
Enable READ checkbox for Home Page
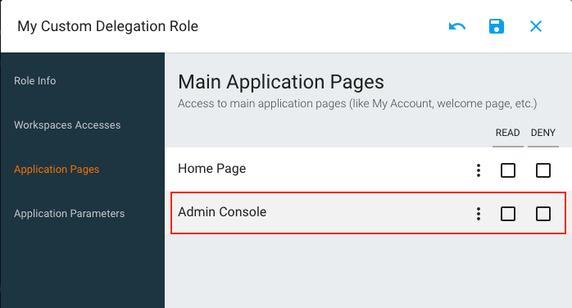508,170
